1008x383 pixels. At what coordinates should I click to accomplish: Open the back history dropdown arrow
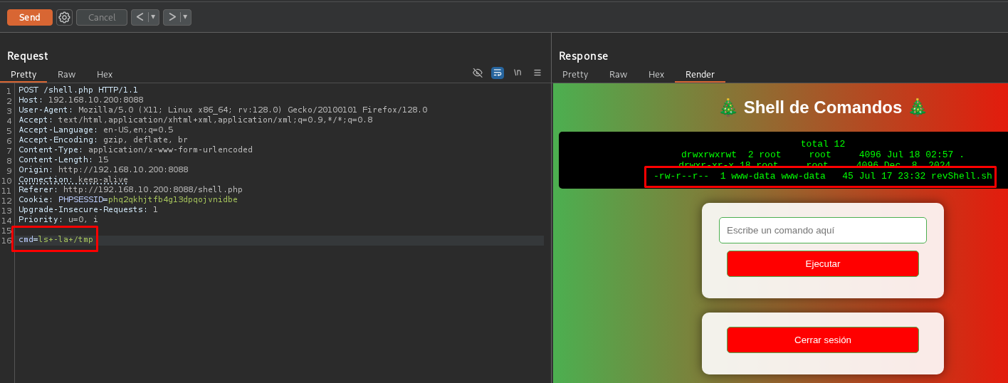pos(153,16)
